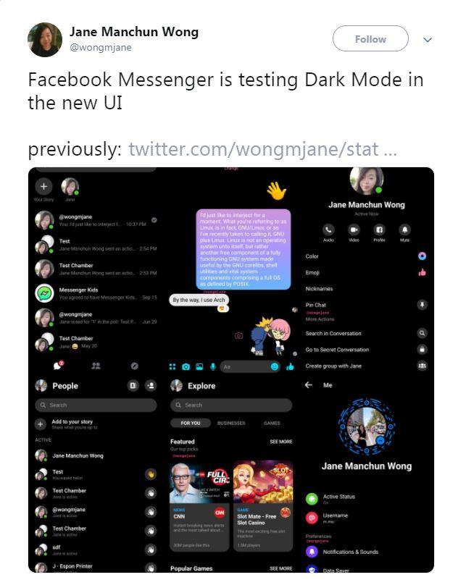
Task: Send a thumbs-up like in chat
Action: [x=290, y=367]
